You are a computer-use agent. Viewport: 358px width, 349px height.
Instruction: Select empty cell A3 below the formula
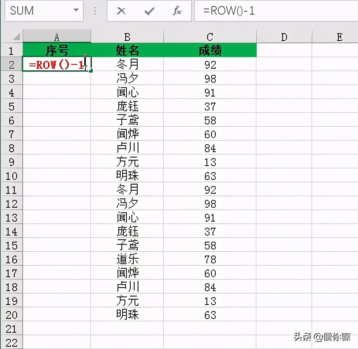pyautogui.click(x=57, y=78)
